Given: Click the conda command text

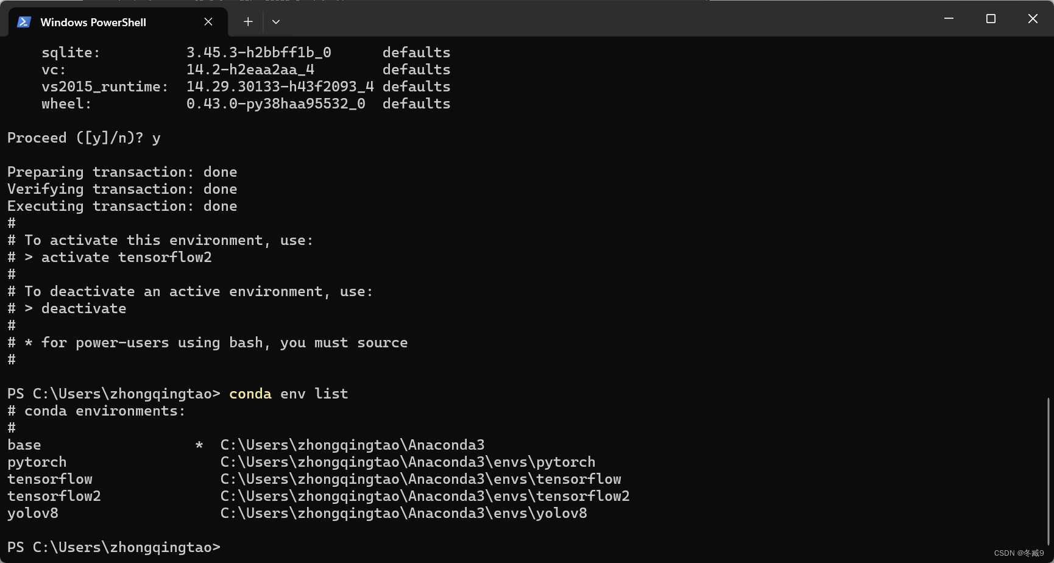Looking at the screenshot, I should [250, 393].
